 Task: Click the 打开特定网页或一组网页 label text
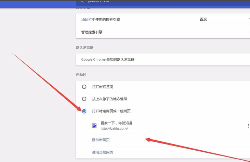pos(111,111)
